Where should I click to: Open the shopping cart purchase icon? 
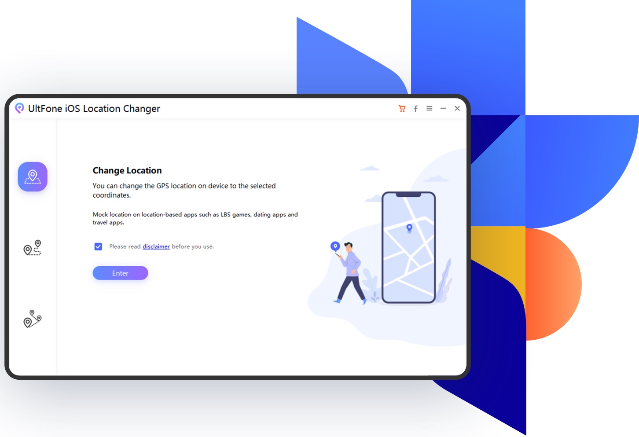pos(402,109)
